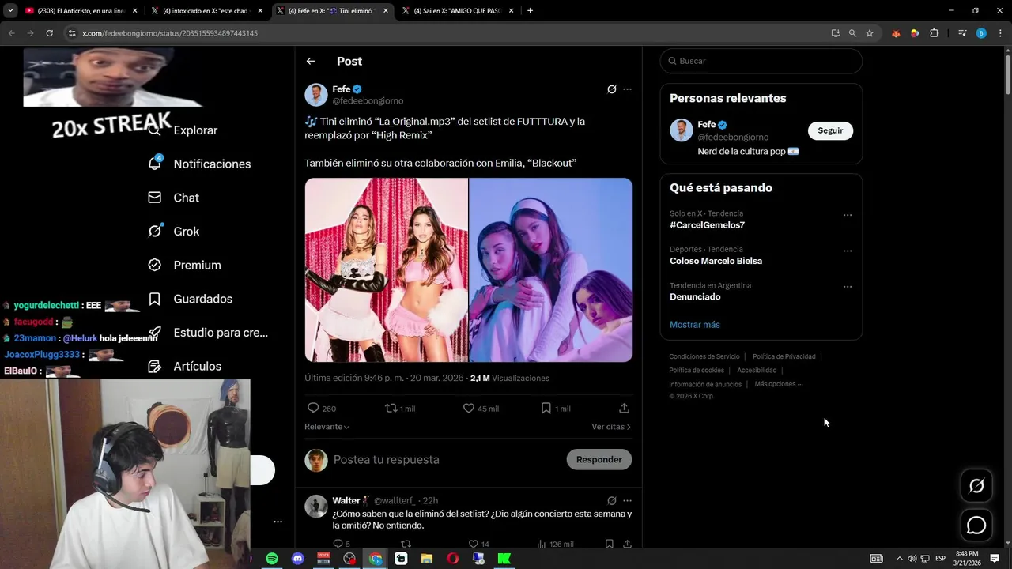Open Chat in the sidebar
The height and width of the screenshot is (569, 1012).
(x=174, y=198)
